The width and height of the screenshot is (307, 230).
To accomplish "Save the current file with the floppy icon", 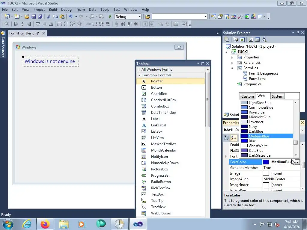I will point(34,17).
